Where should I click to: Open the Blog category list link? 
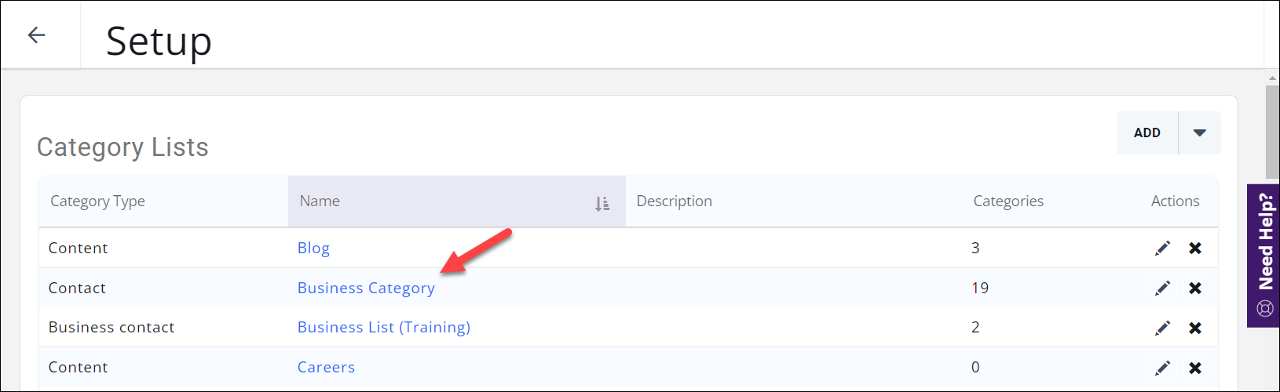[x=313, y=249]
